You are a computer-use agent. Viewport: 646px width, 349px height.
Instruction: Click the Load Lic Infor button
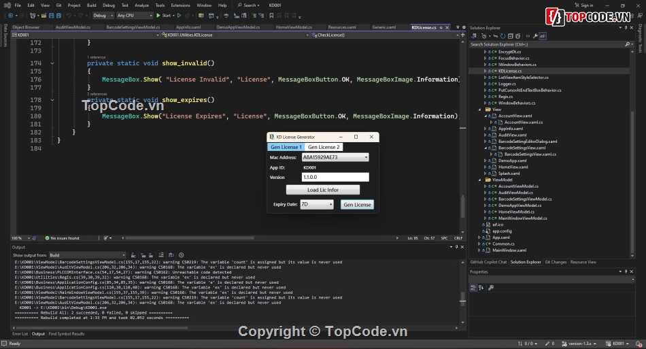pos(322,190)
